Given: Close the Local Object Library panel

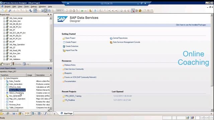Looking at the screenshot, I should (51, 68).
